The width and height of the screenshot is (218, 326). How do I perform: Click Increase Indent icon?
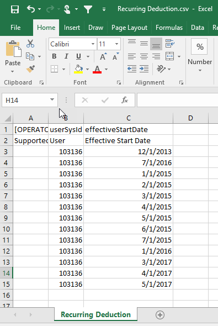(144, 69)
